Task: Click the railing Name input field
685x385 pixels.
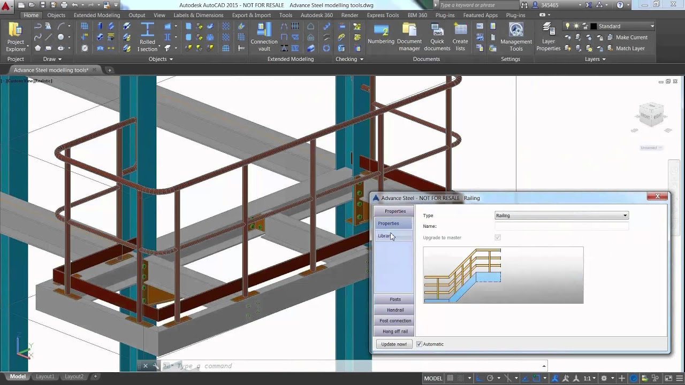Action: click(561, 226)
